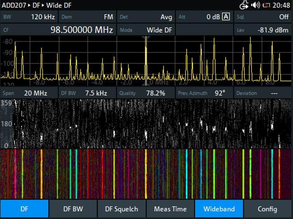
Task: Click the colored waterfall spectrogram display
Action: coord(146,173)
